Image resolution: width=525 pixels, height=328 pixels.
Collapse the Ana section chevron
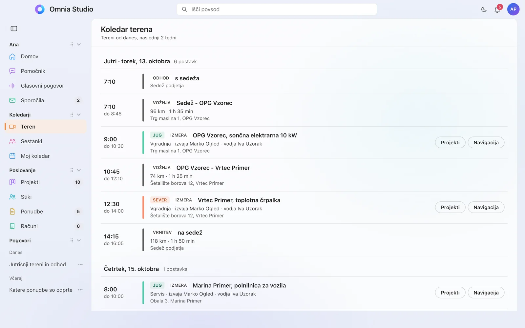(x=79, y=45)
